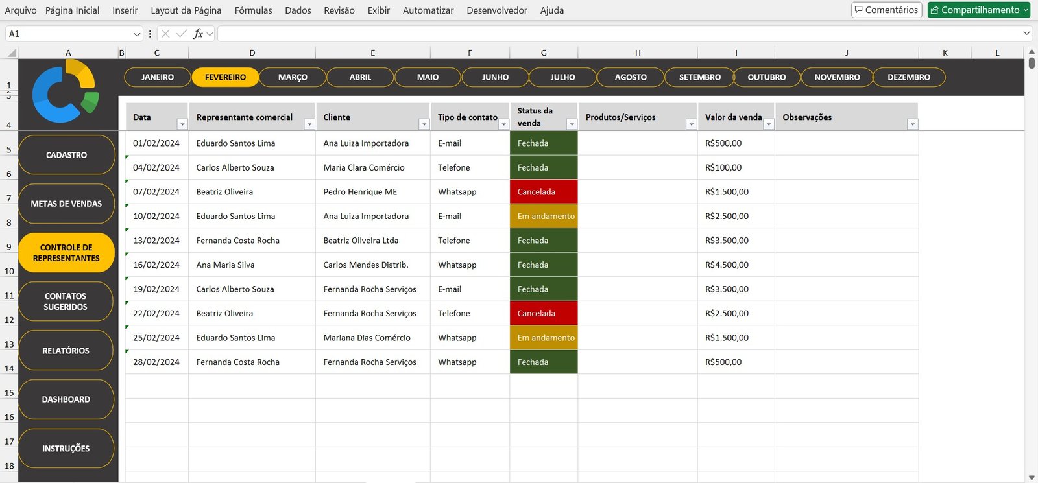Open the Fórmulas ribbon tab
1038x483 pixels.
pos(253,10)
